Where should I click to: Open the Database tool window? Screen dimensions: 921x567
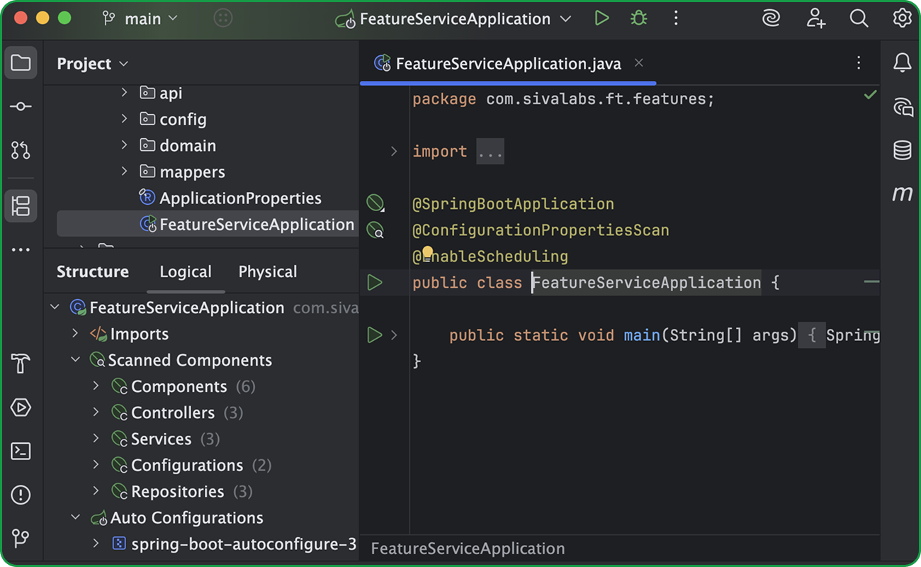point(902,150)
